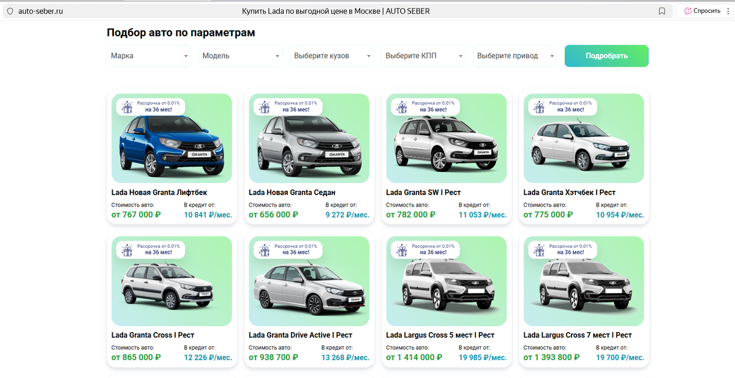Click credit payment 13 268 ₽/мес.
The image size is (735, 378).
point(345,357)
